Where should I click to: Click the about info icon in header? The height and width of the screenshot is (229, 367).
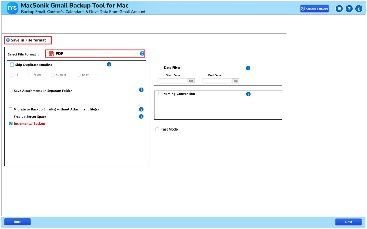pyautogui.click(x=359, y=9)
